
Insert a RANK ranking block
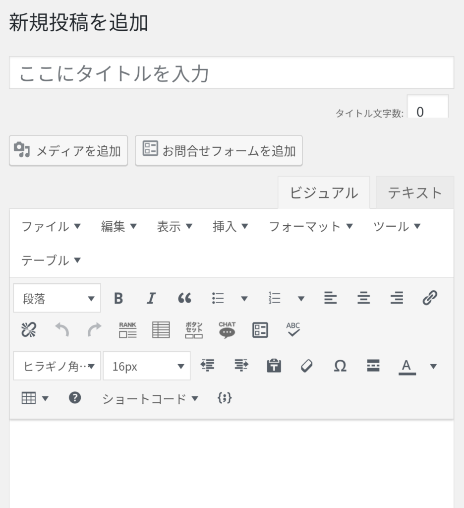point(127,330)
